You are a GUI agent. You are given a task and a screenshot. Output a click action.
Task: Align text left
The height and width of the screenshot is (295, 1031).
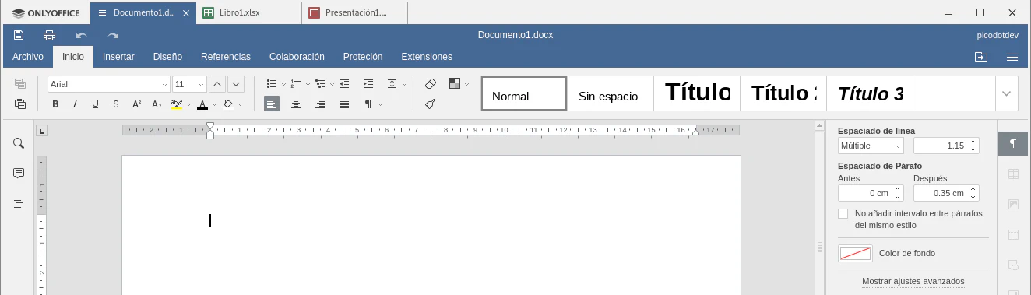point(272,104)
